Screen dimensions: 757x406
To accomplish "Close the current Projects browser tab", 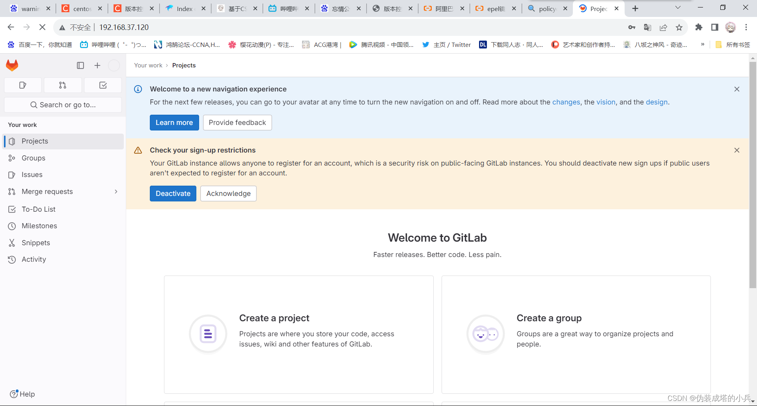I will pos(617,8).
